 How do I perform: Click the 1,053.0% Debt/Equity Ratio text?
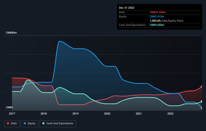(167, 21)
